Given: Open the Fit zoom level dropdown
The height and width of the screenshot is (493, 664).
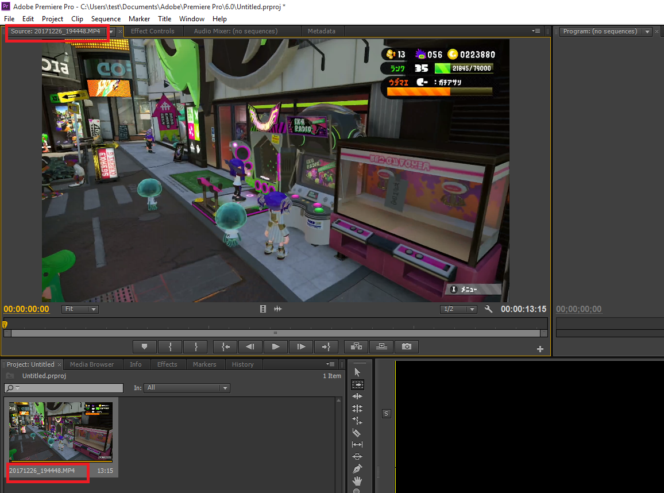Looking at the screenshot, I should point(80,309).
